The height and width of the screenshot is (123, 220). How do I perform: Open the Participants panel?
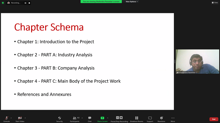click(74, 118)
